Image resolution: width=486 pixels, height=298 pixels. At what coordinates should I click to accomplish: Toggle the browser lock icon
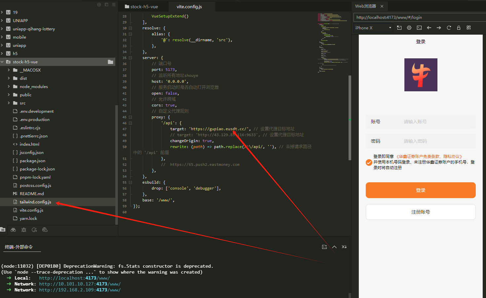[x=459, y=28]
